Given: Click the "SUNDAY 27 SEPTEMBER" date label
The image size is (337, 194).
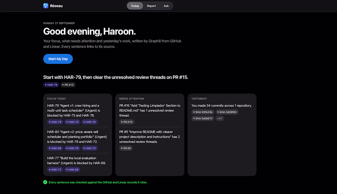Looking at the screenshot, I should 59,23.
